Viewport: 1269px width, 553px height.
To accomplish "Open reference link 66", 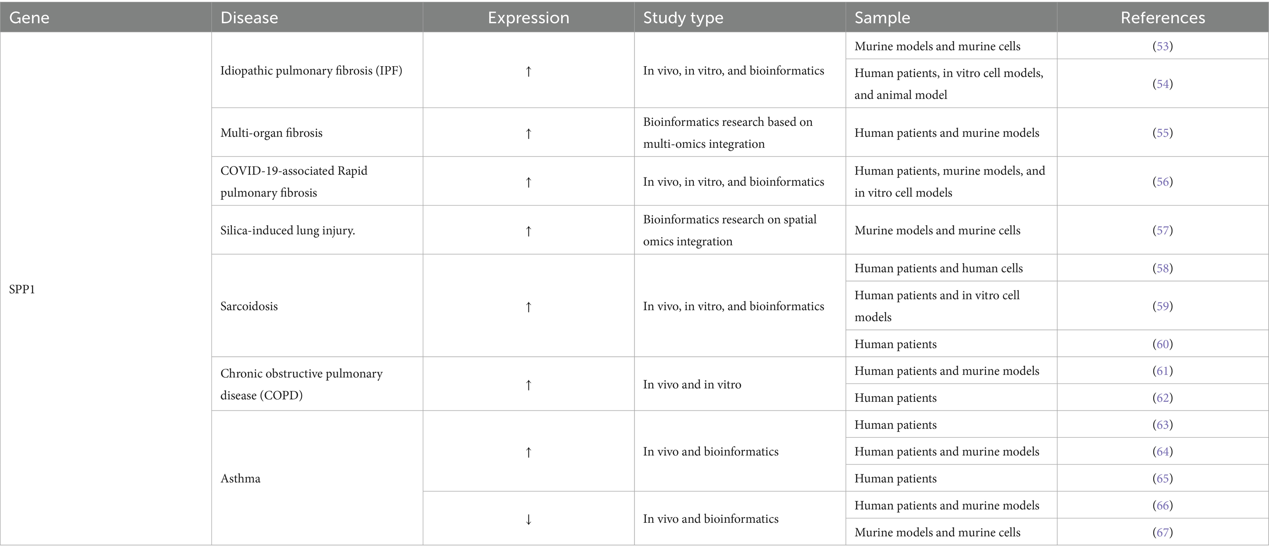I will tap(1162, 506).
